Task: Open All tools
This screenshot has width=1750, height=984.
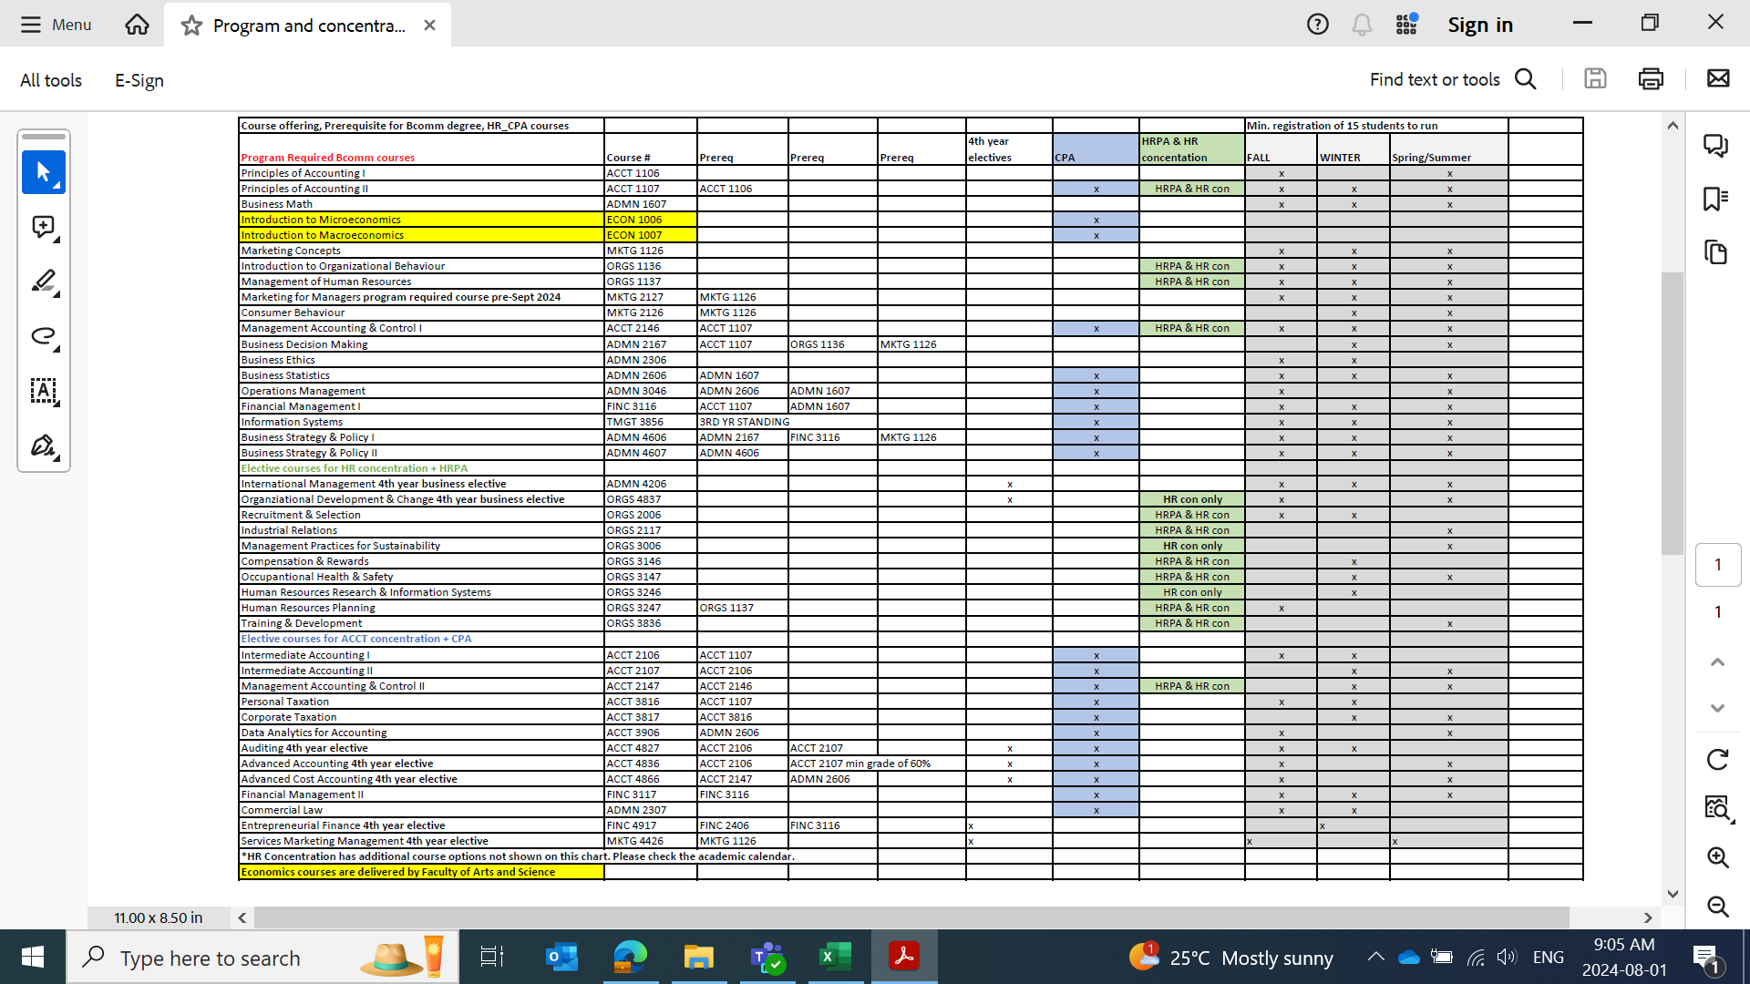Action: (51, 80)
